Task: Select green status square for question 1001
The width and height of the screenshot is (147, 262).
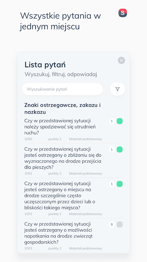Action: [x=120, y=149]
